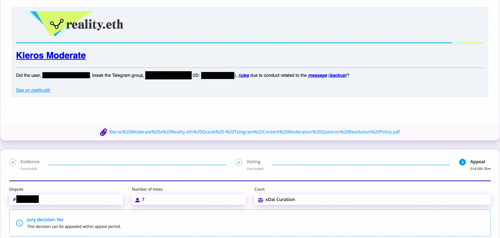
Task: Click the Dispute field label
Action: point(16,189)
